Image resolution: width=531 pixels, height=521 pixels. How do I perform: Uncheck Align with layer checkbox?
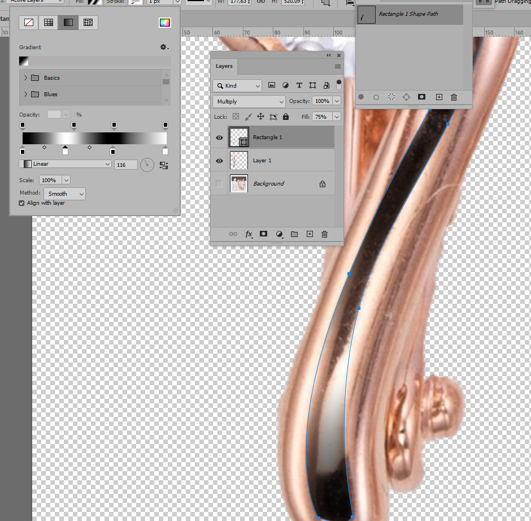[x=21, y=203]
